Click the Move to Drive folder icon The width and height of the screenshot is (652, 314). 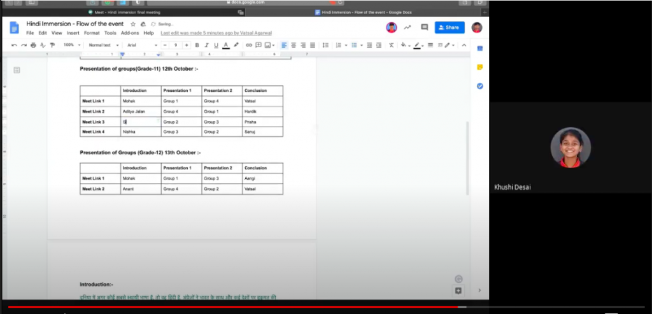click(143, 24)
